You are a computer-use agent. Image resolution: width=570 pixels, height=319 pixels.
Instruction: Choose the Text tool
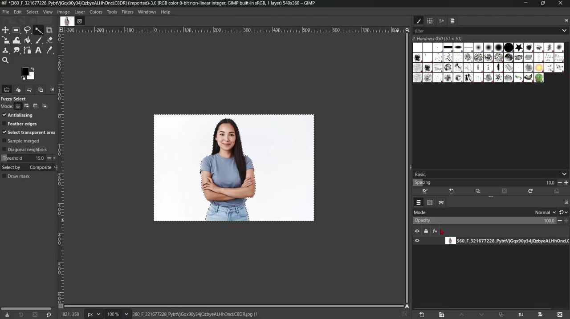click(38, 50)
